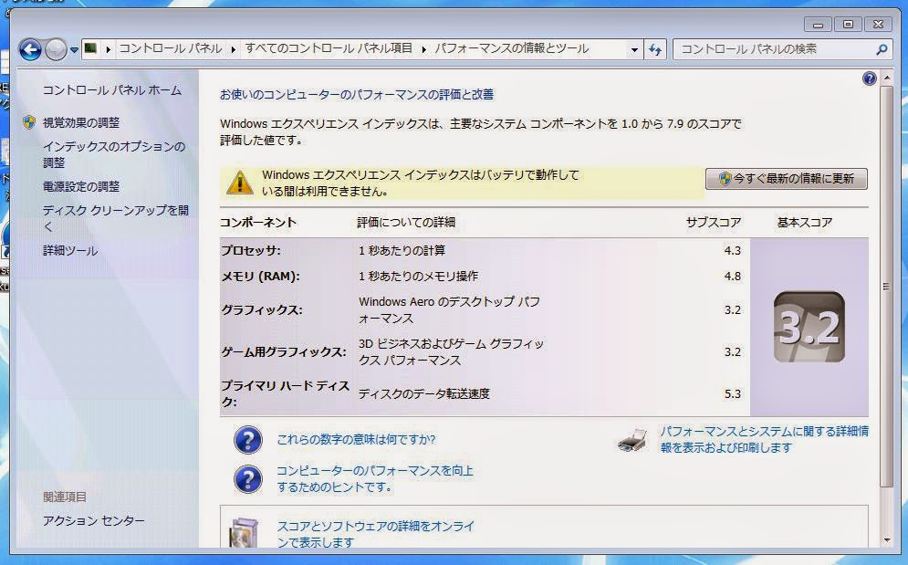Click question icon beside これらの数字の意味は何ですか

(248, 440)
